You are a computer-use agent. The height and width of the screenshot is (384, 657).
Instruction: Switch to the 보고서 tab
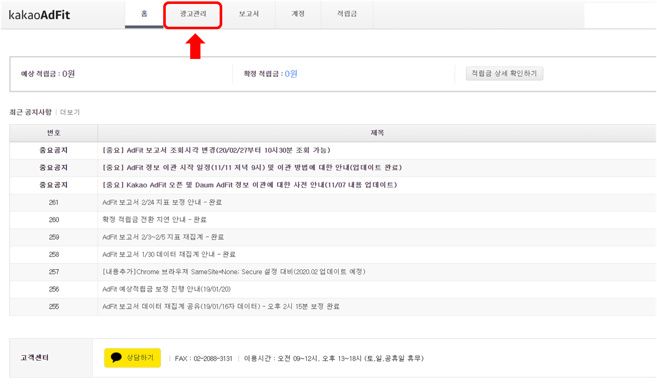point(249,14)
